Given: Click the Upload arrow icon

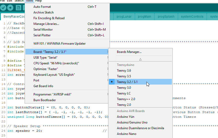Looking at the screenshot, I should [10, 8].
